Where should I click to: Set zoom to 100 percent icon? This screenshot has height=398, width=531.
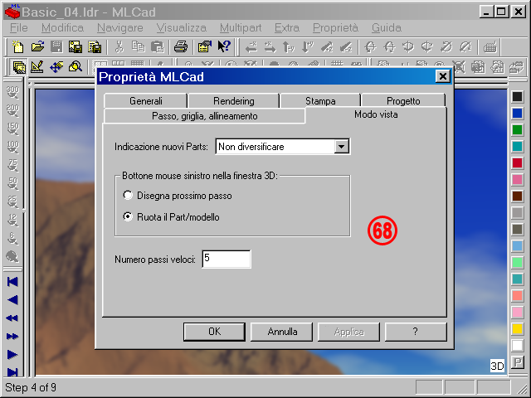12,147
